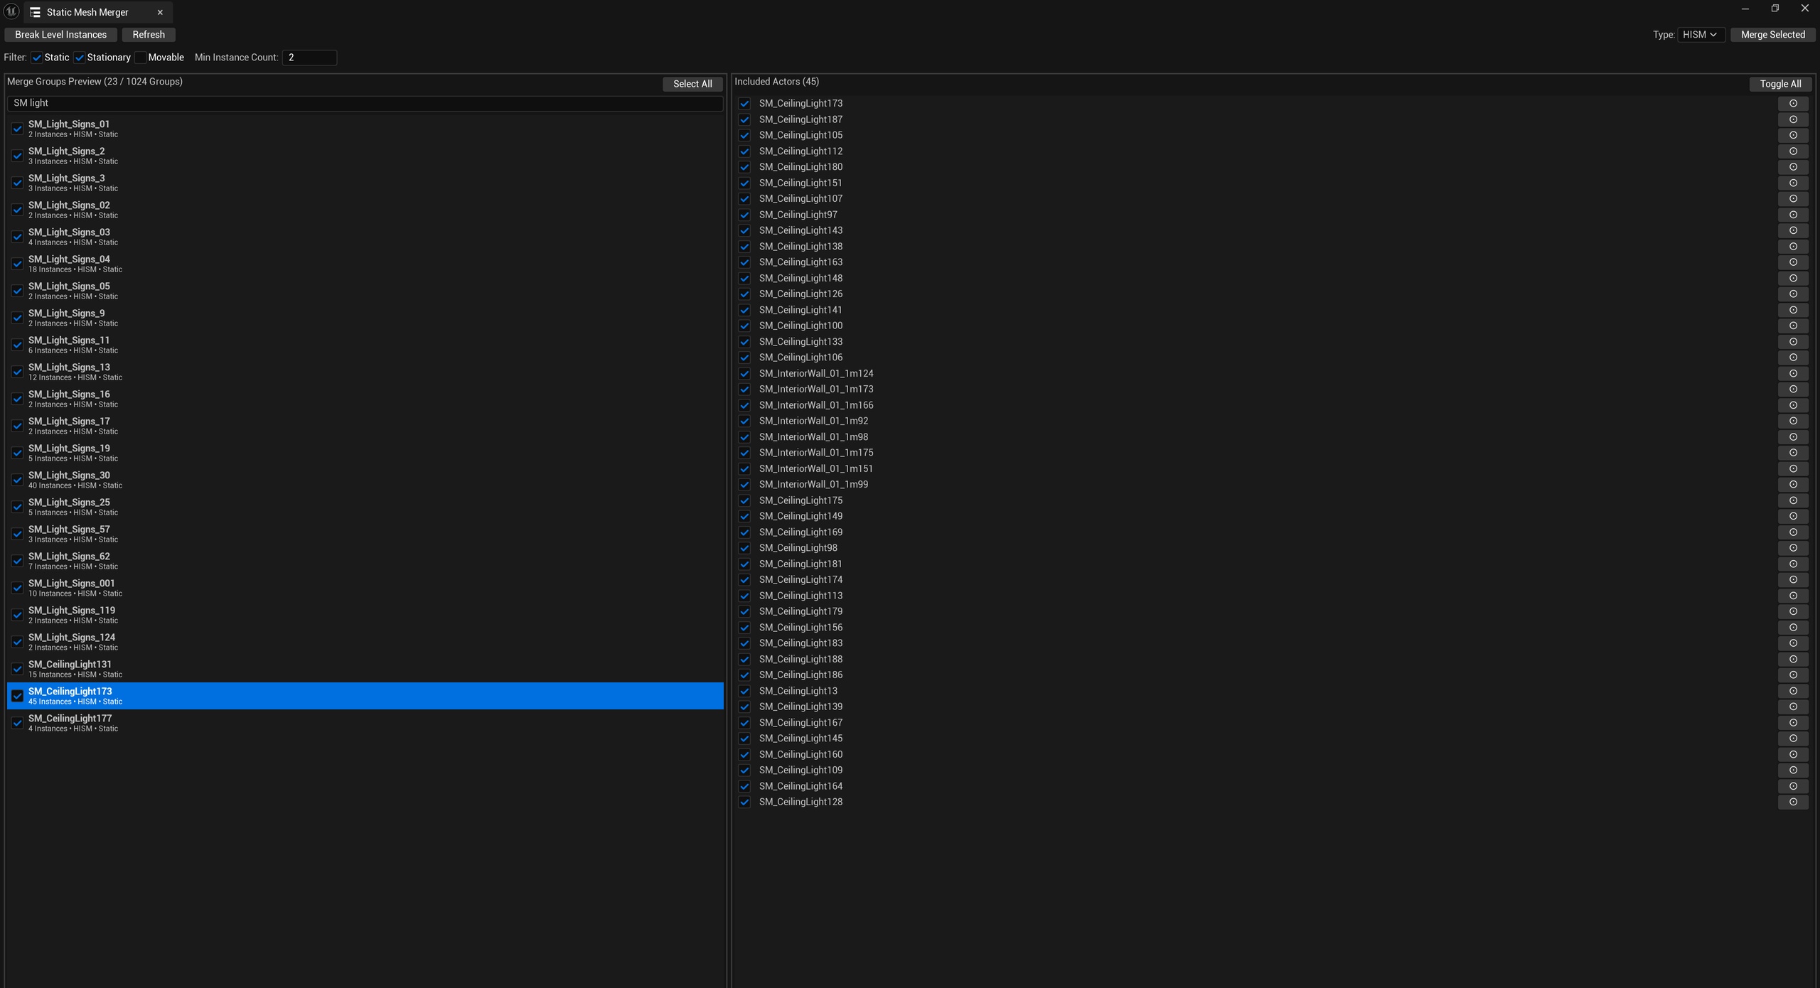Select the SM_Light_Signs_11 group row

coord(365,345)
